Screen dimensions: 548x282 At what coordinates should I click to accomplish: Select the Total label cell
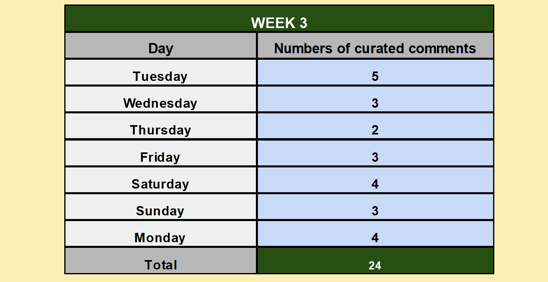(x=161, y=260)
